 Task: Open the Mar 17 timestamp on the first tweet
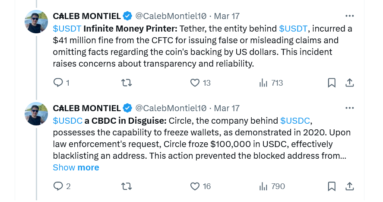pyautogui.click(x=227, y=16)
